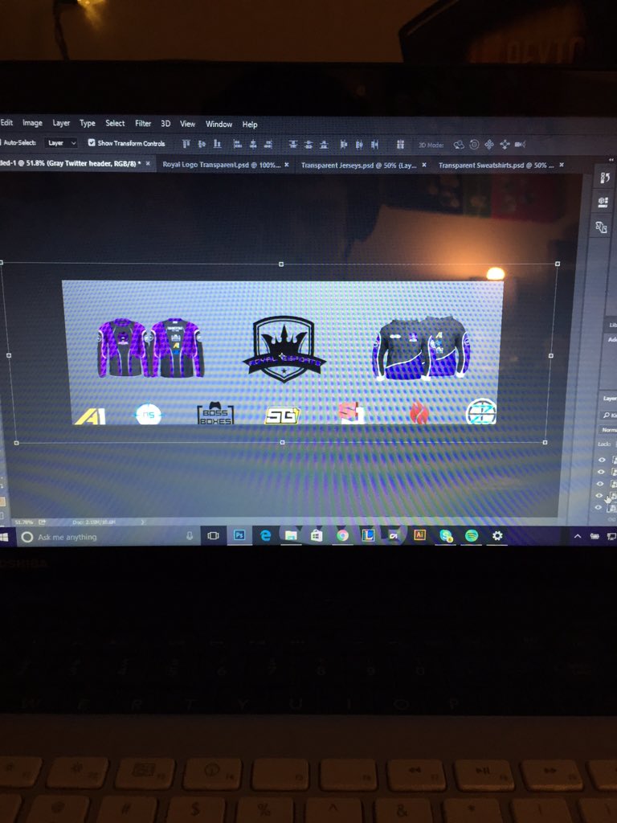617x823 pixels.
Task: Click the Boss Boxes sponsor logo
Action: tap(215, 414)
